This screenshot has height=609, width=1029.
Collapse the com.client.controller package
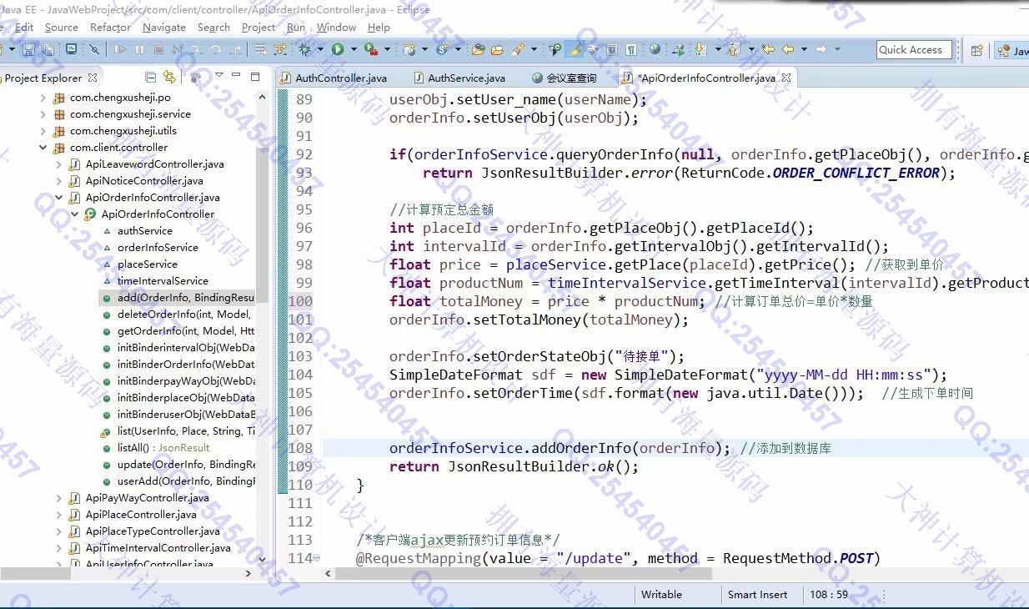point(43,148)
